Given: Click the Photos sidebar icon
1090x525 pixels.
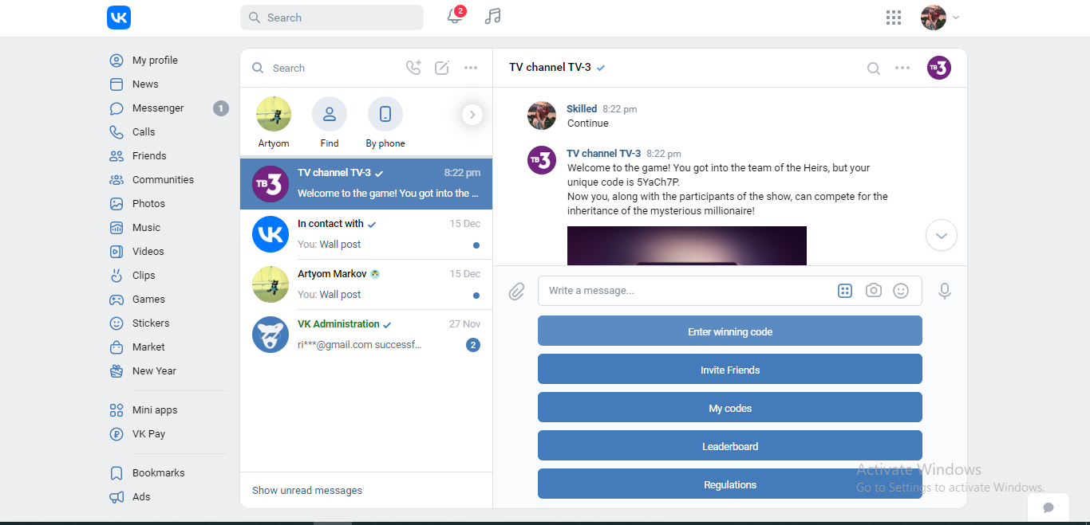Looking at the screenshot, I should tap(117, 204).
